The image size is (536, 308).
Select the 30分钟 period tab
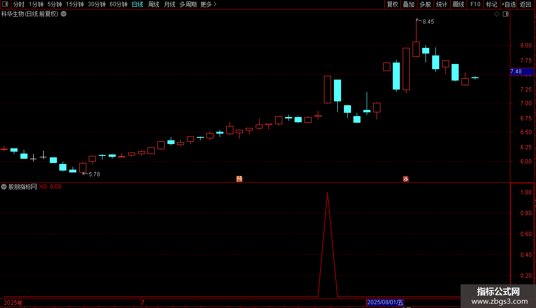click(x=97, y=4)
